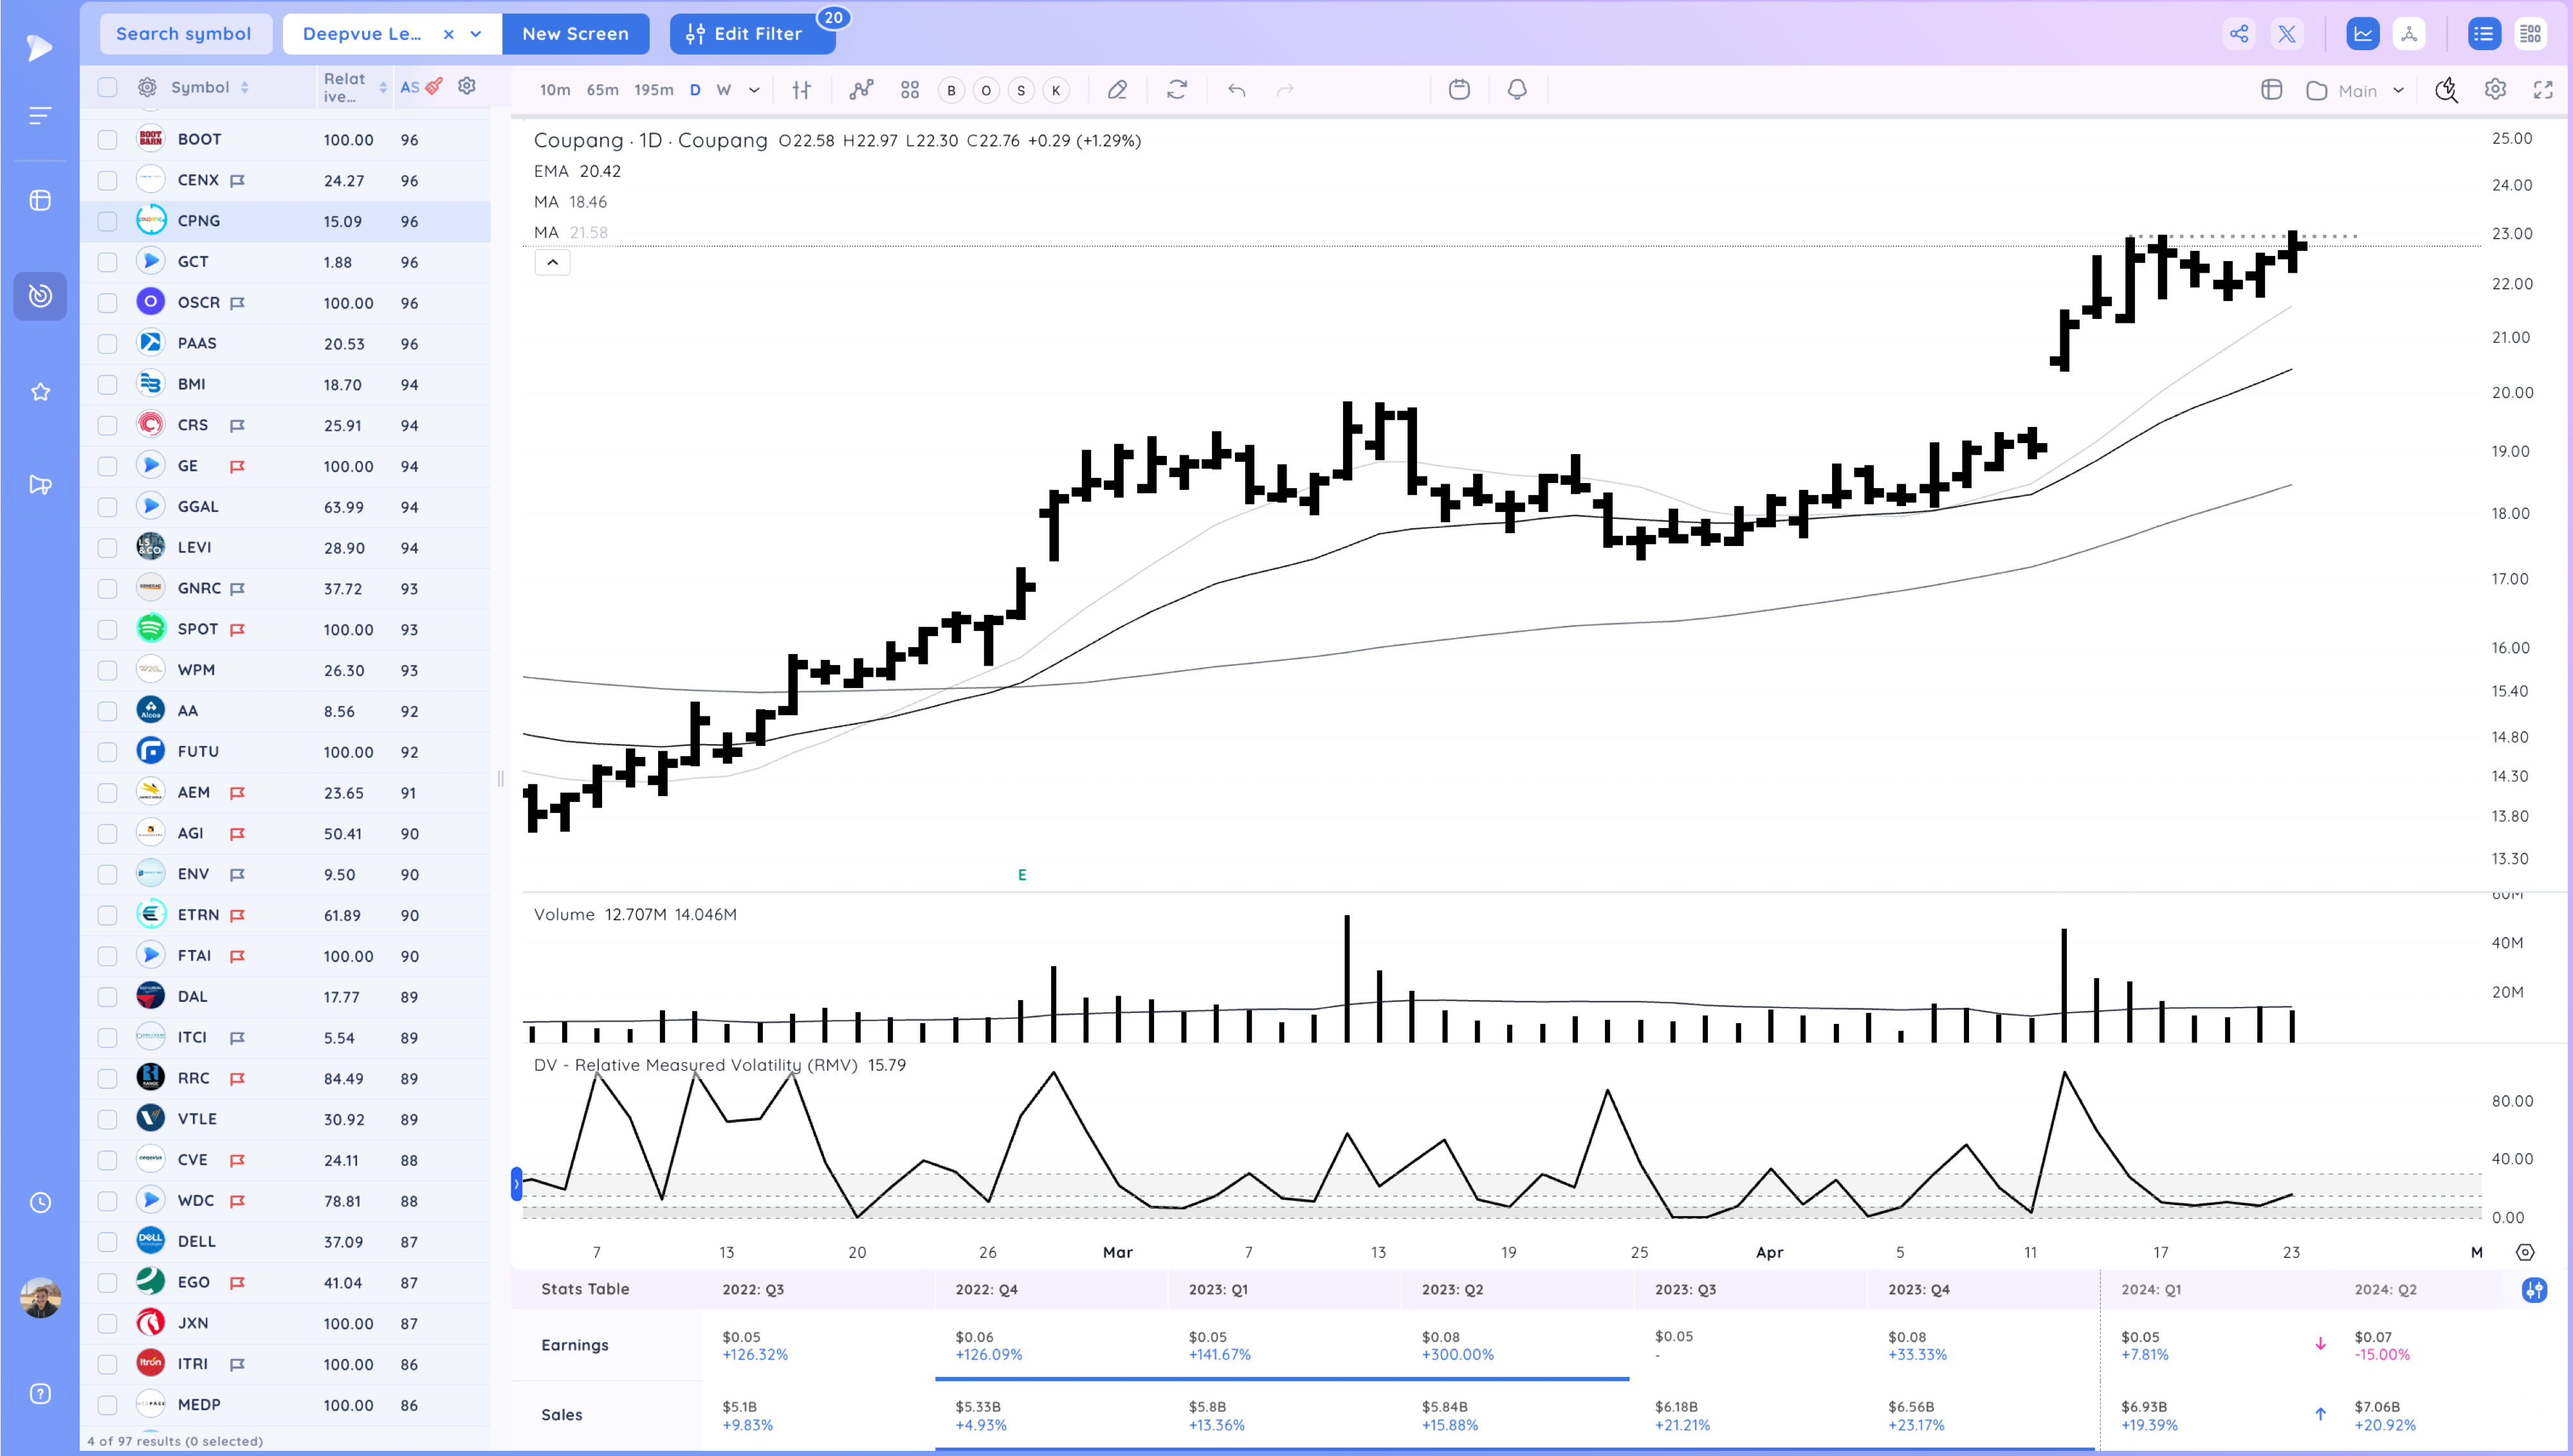Expand the timeframe dropdown chevron
Screen dimensions: 2573x1456
pyautogui.click(x=754, y=90)
